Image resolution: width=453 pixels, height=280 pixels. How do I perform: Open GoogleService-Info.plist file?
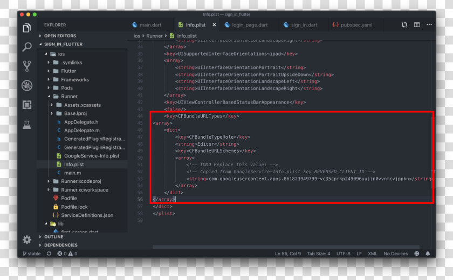[x=92, y=156]
